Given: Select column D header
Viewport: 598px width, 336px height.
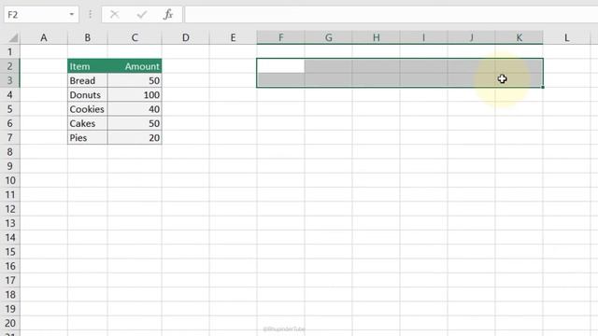Looking at the screenshot, I should (x=185, y=37).
